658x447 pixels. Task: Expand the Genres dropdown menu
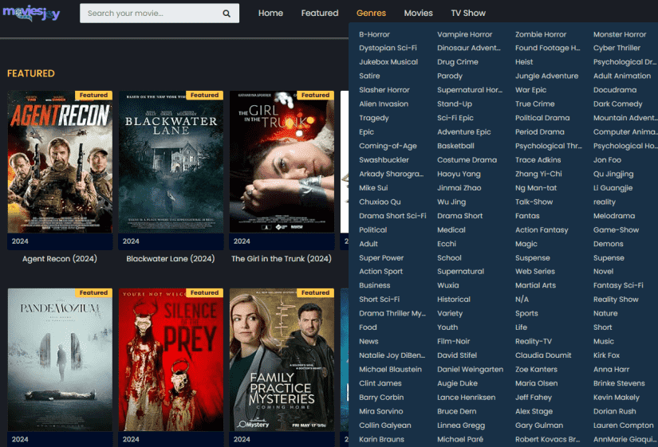click(370, 14)
